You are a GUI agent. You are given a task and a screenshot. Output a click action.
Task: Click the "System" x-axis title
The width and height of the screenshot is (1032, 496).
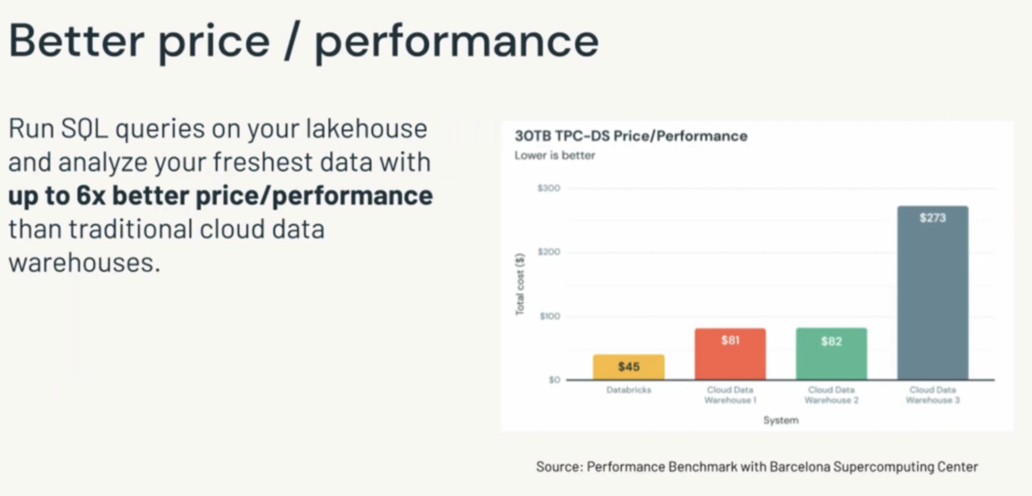coord(781,420)
